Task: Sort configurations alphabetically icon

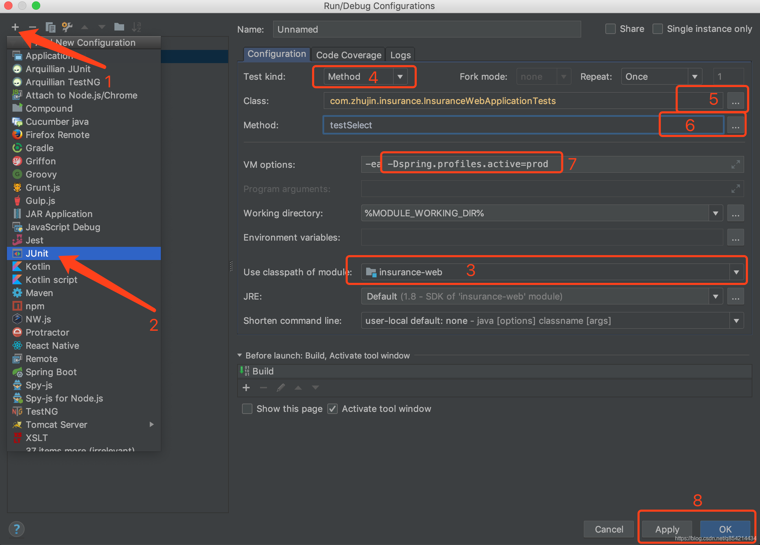Action: pyautogui.click(x=136, y=27)
